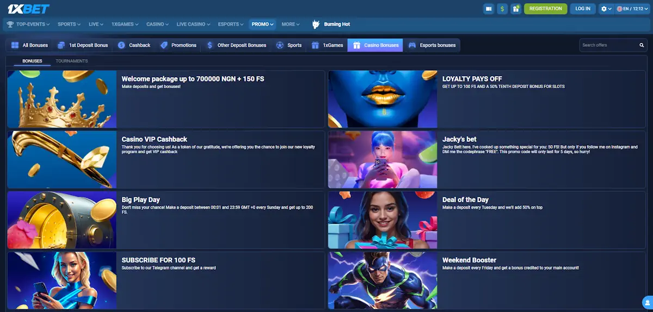Click the green REGISTRATION button

pos(545,9)
